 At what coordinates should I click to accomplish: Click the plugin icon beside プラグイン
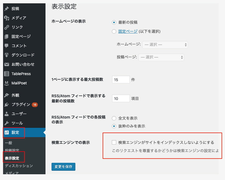pos(7,105)
